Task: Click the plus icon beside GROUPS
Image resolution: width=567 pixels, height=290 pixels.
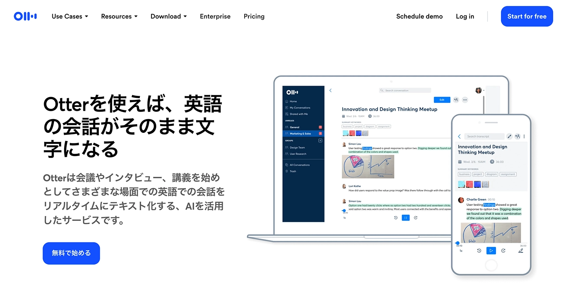Action: coord(320,140)
